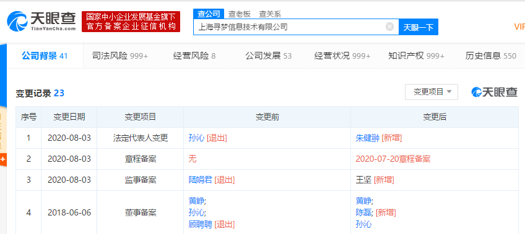Open the 经营风险 8 tab
The width and height of the screenshot is (525, 234).
click(194, 56)
